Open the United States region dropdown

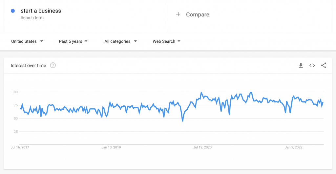(x=27, y=41)
